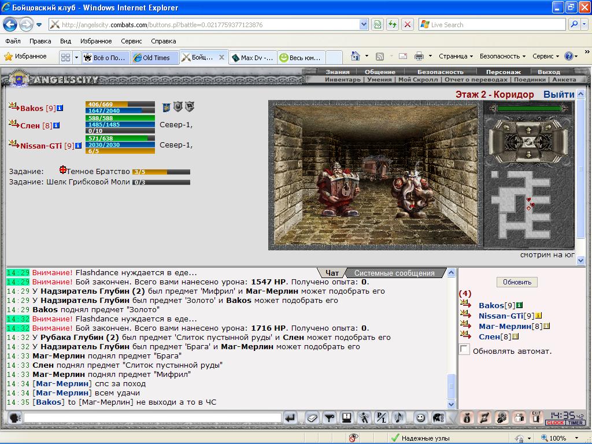The height and width of the screenshot is (444, 592).
Task: Click the P/L translit icon
Action: (x=382, y=418)
